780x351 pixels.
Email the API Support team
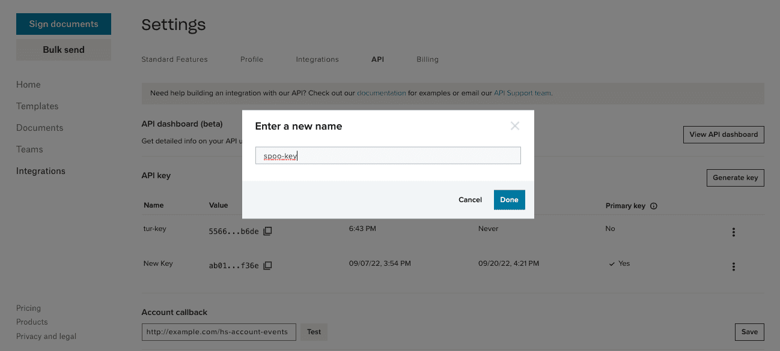tap(522, 93)
